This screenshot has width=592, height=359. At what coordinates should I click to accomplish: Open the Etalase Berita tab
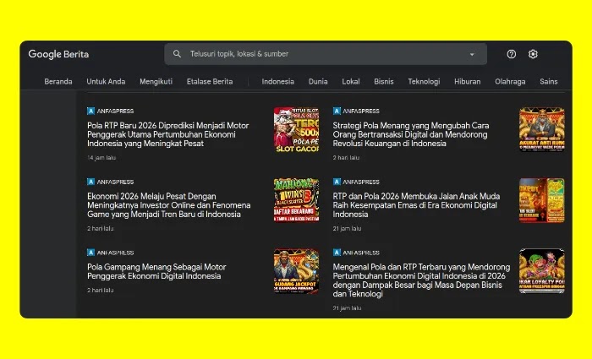click(210, 81)
